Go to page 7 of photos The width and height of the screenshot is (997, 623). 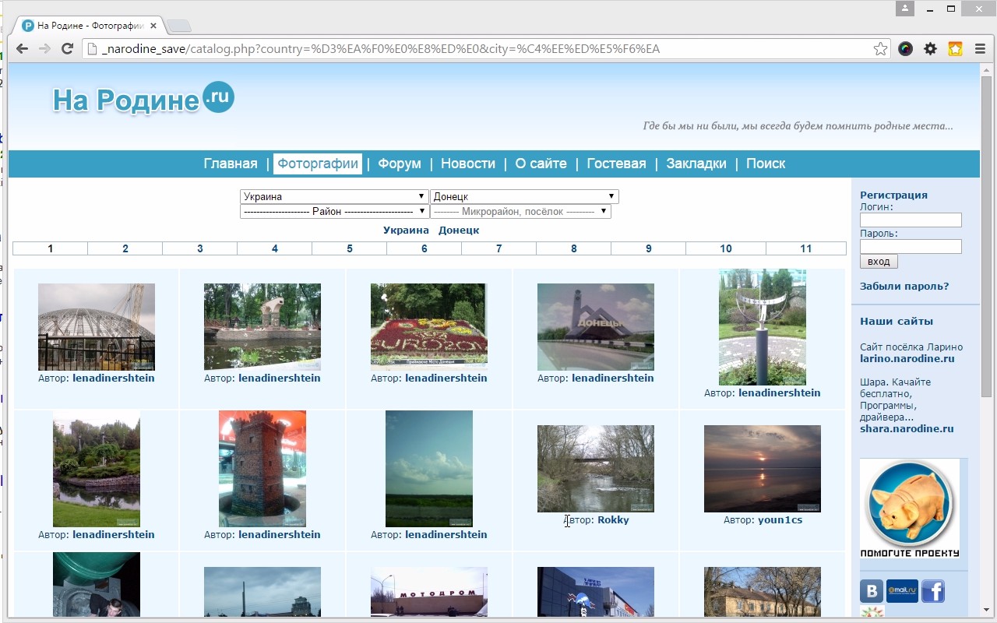[x=499, y=248]
